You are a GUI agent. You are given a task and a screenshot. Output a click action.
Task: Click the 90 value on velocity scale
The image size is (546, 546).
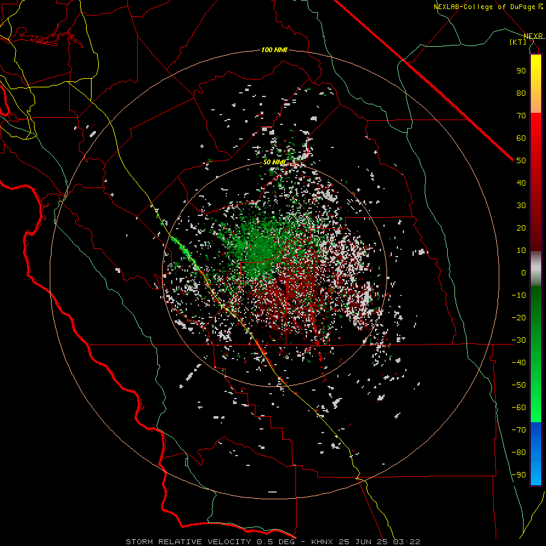(521, 71)
